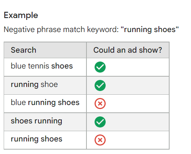Click bold word 'shoes' in first row
This screenshot has height=154, width=191.
(62, 66)
